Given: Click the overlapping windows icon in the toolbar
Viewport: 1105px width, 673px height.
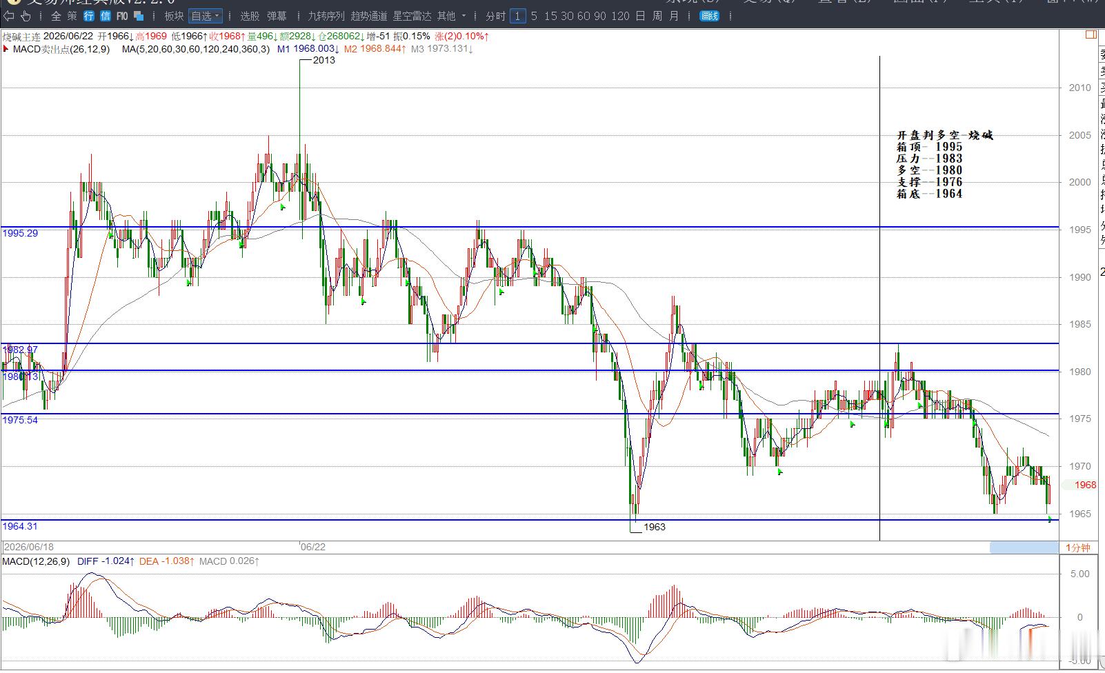Looking at the screenshot, I should pos(139,16).
